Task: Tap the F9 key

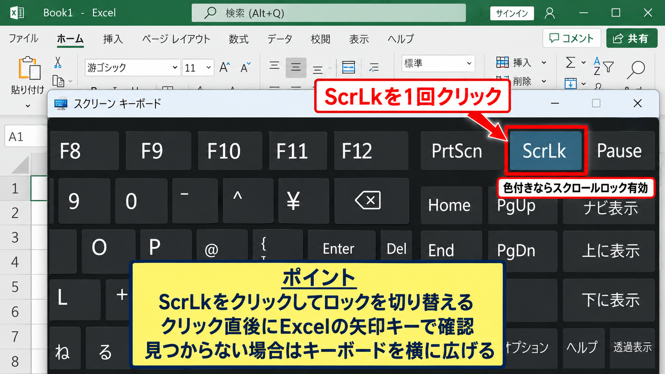Action: coord(158,151)
